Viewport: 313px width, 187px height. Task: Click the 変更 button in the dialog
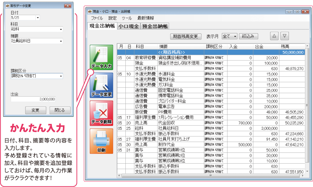[x=36, y=110]
